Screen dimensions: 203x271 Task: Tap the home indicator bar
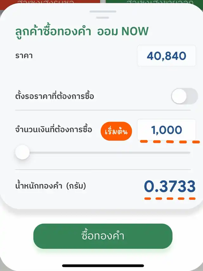(x=103, y=266)
